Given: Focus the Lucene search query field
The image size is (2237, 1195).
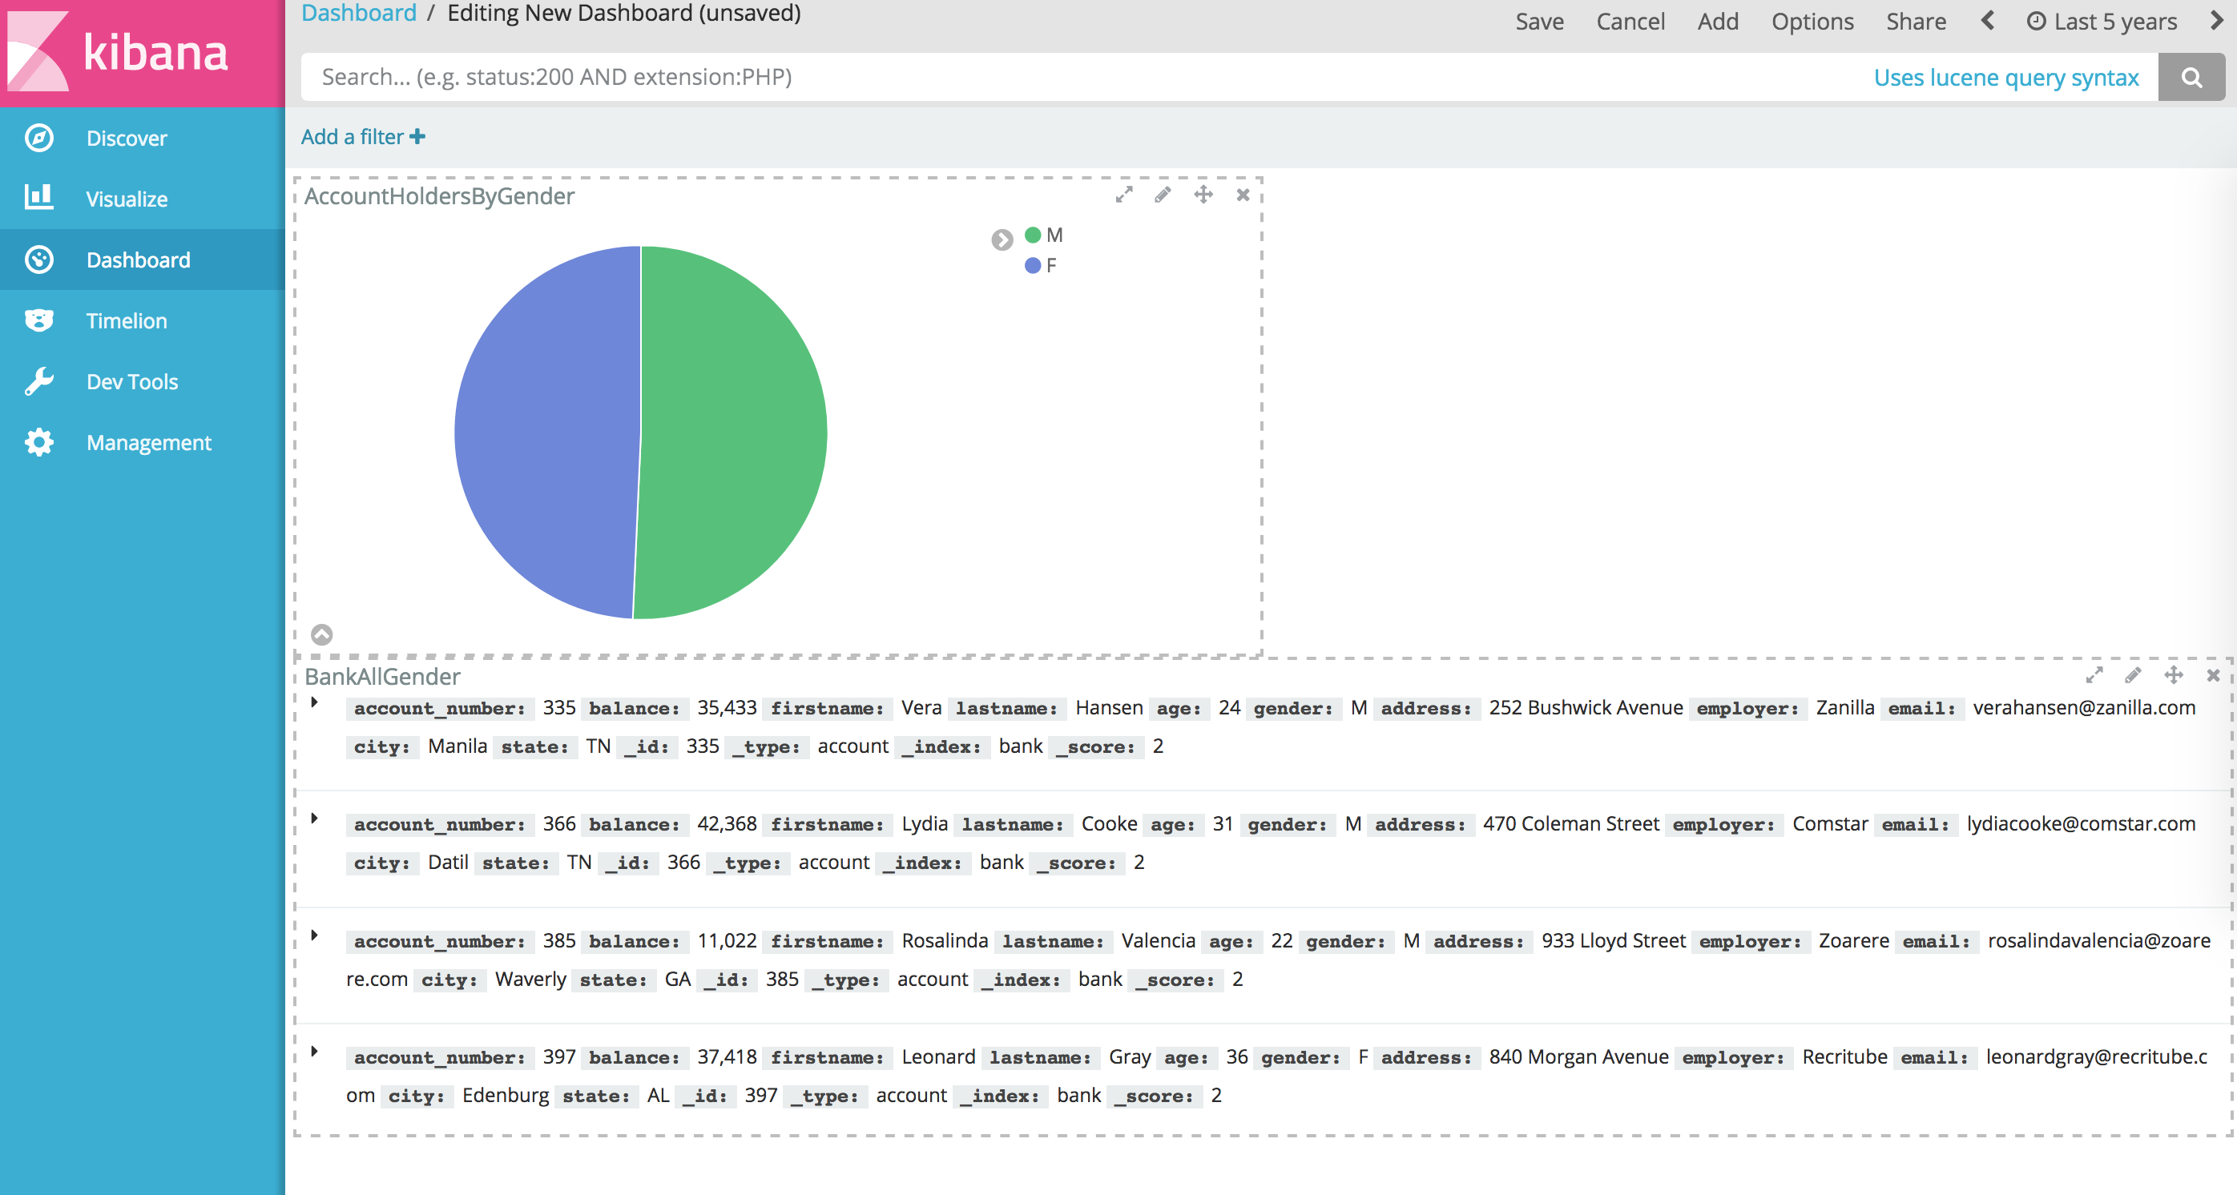Looking at the screenshot, I should (1042, 77).
